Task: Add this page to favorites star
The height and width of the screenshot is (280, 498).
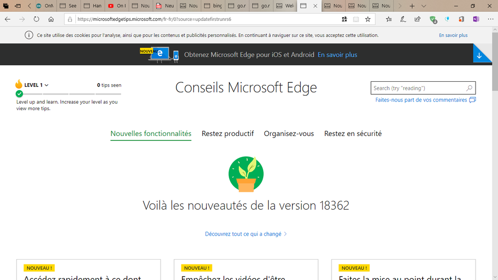Action: click(368, 19)
